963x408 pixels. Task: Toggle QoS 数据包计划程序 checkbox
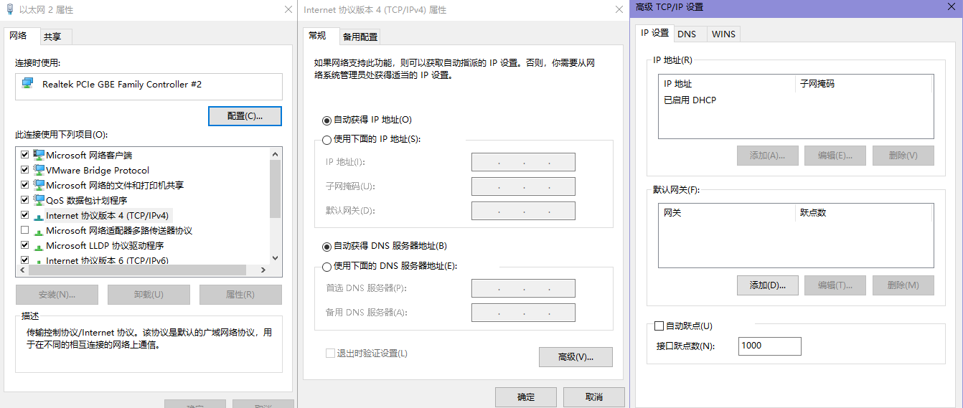[25, 200]
